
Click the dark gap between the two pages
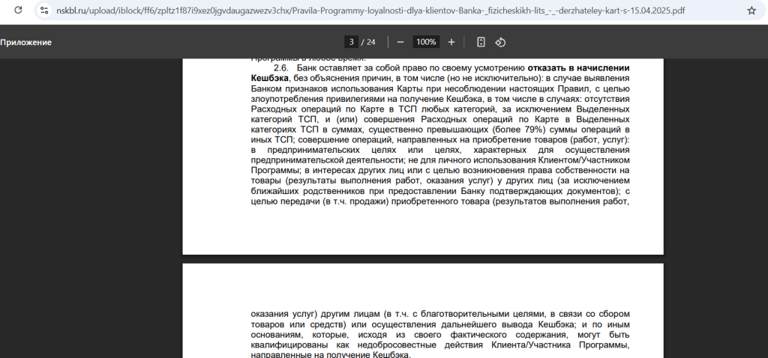click(422, 258)
